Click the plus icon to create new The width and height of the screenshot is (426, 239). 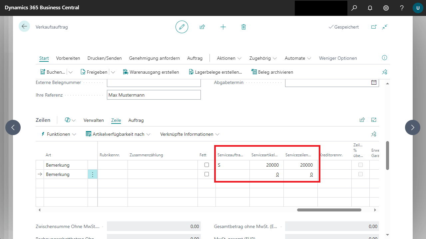coord(223,27)
